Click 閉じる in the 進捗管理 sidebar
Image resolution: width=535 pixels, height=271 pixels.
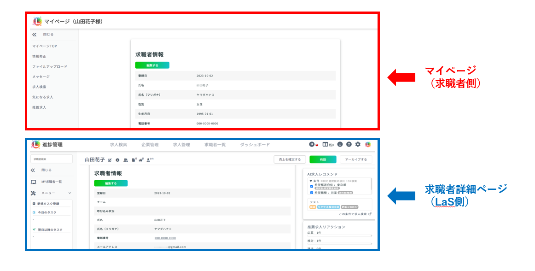pyautogui.click(x=47, y=170)
